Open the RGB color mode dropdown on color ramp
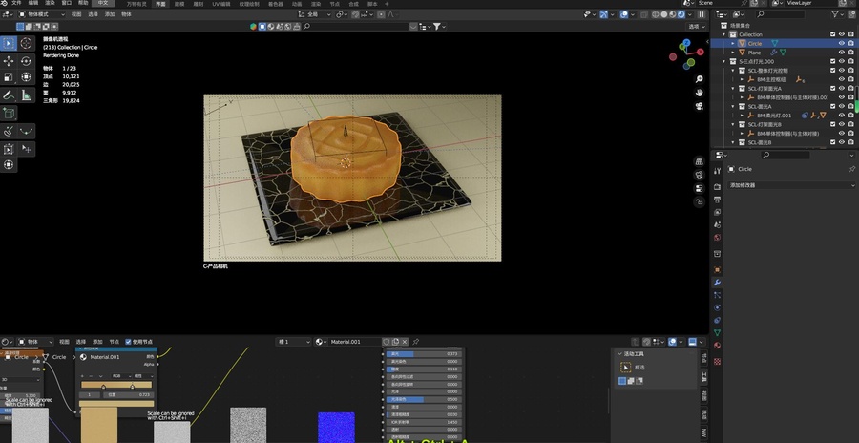859x443 pixels. click(119, 376)
